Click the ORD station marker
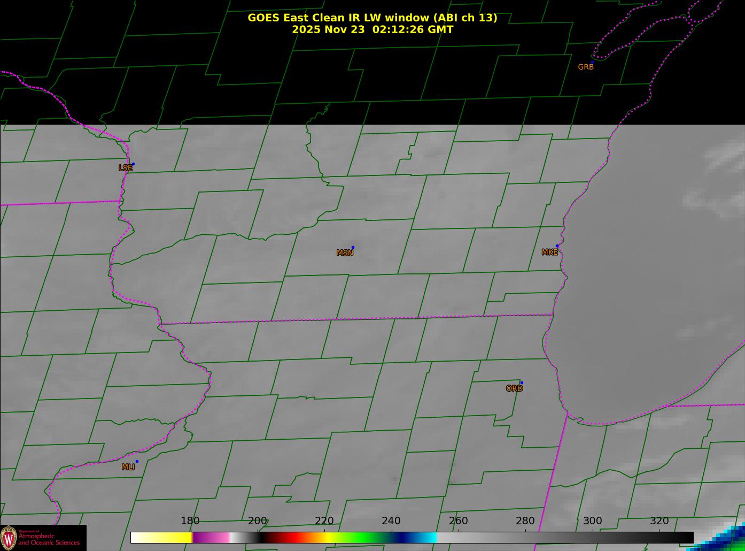Screen dimensions: 745x551 522,383
